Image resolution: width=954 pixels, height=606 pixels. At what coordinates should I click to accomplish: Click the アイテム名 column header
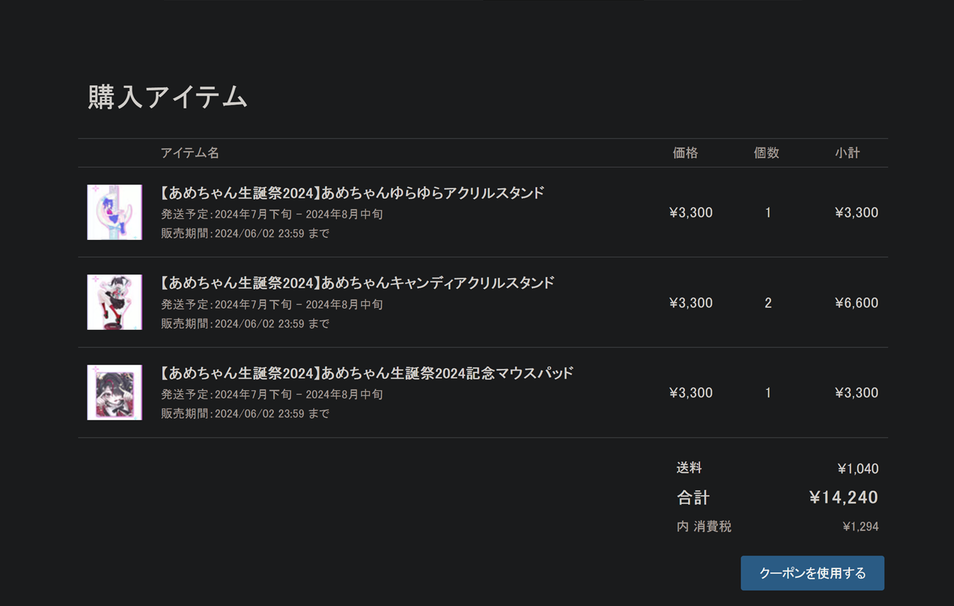click(x=190, y=153)
